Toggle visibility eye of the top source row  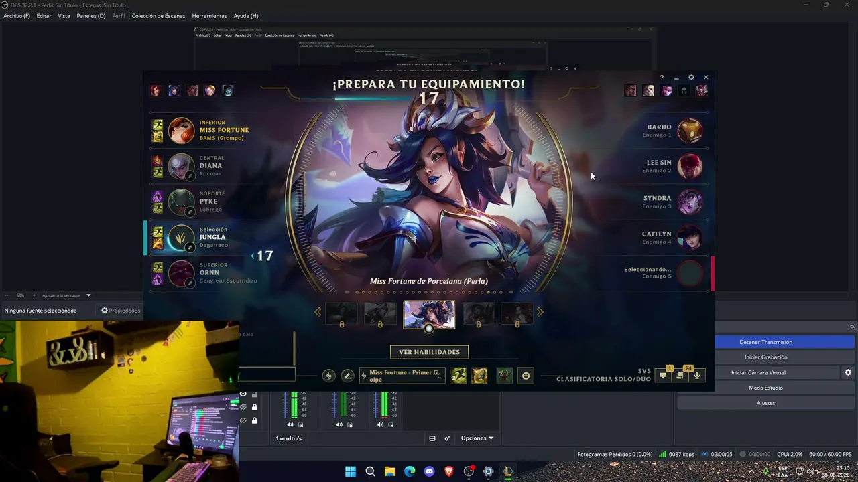(x=243, y=394)
